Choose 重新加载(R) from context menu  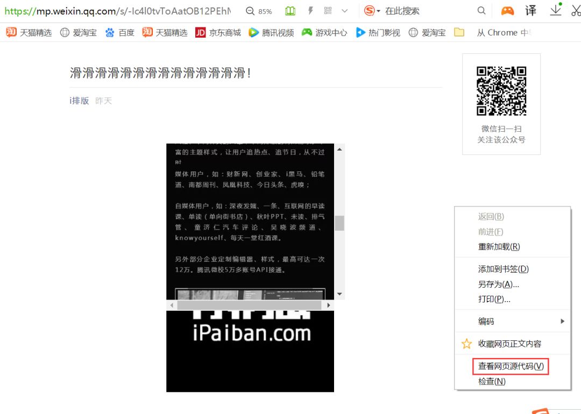pyautogui.click(x=499, y=247)
